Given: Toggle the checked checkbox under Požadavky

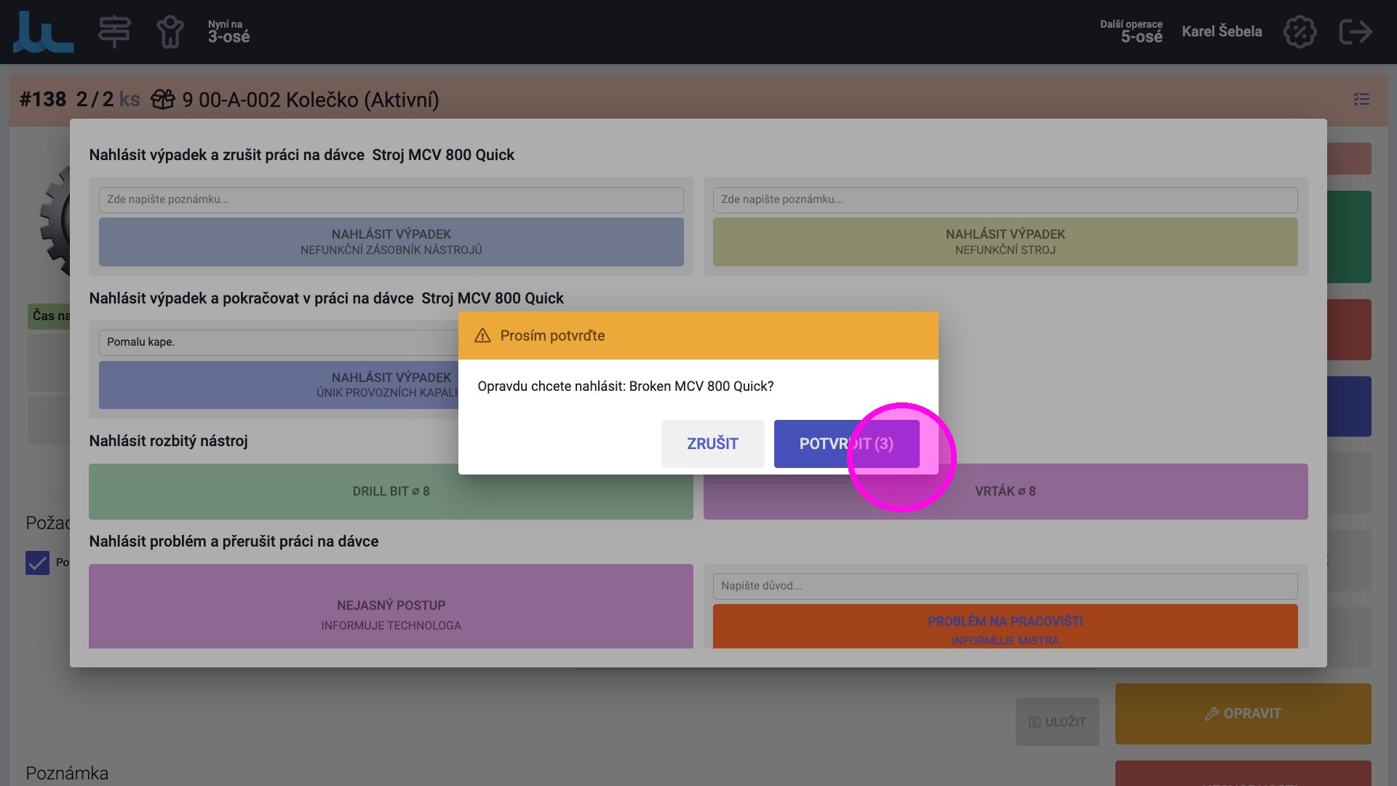Looking at the screenshot, I should (x=38, y=563).
